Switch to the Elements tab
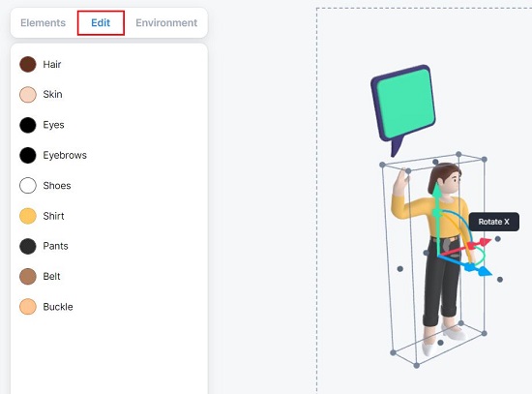Viewport: 532px width, 394px height. [x=44, y=23]
